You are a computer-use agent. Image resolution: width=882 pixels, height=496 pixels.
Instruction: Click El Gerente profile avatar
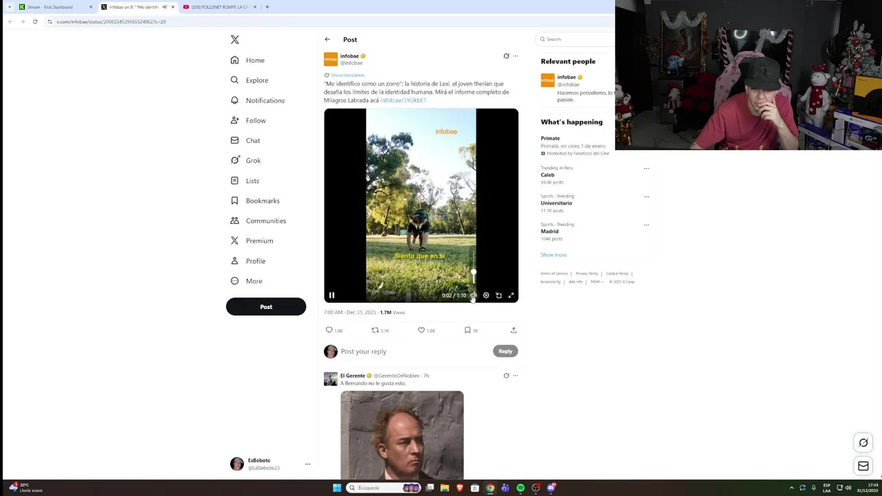pos(331,380)
